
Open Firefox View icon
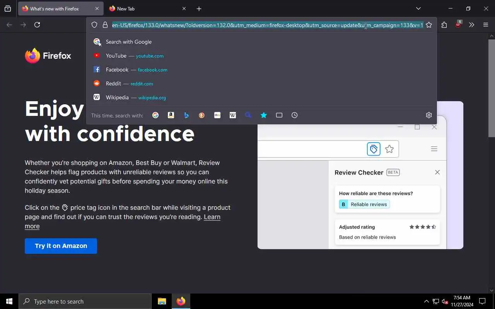8,8
